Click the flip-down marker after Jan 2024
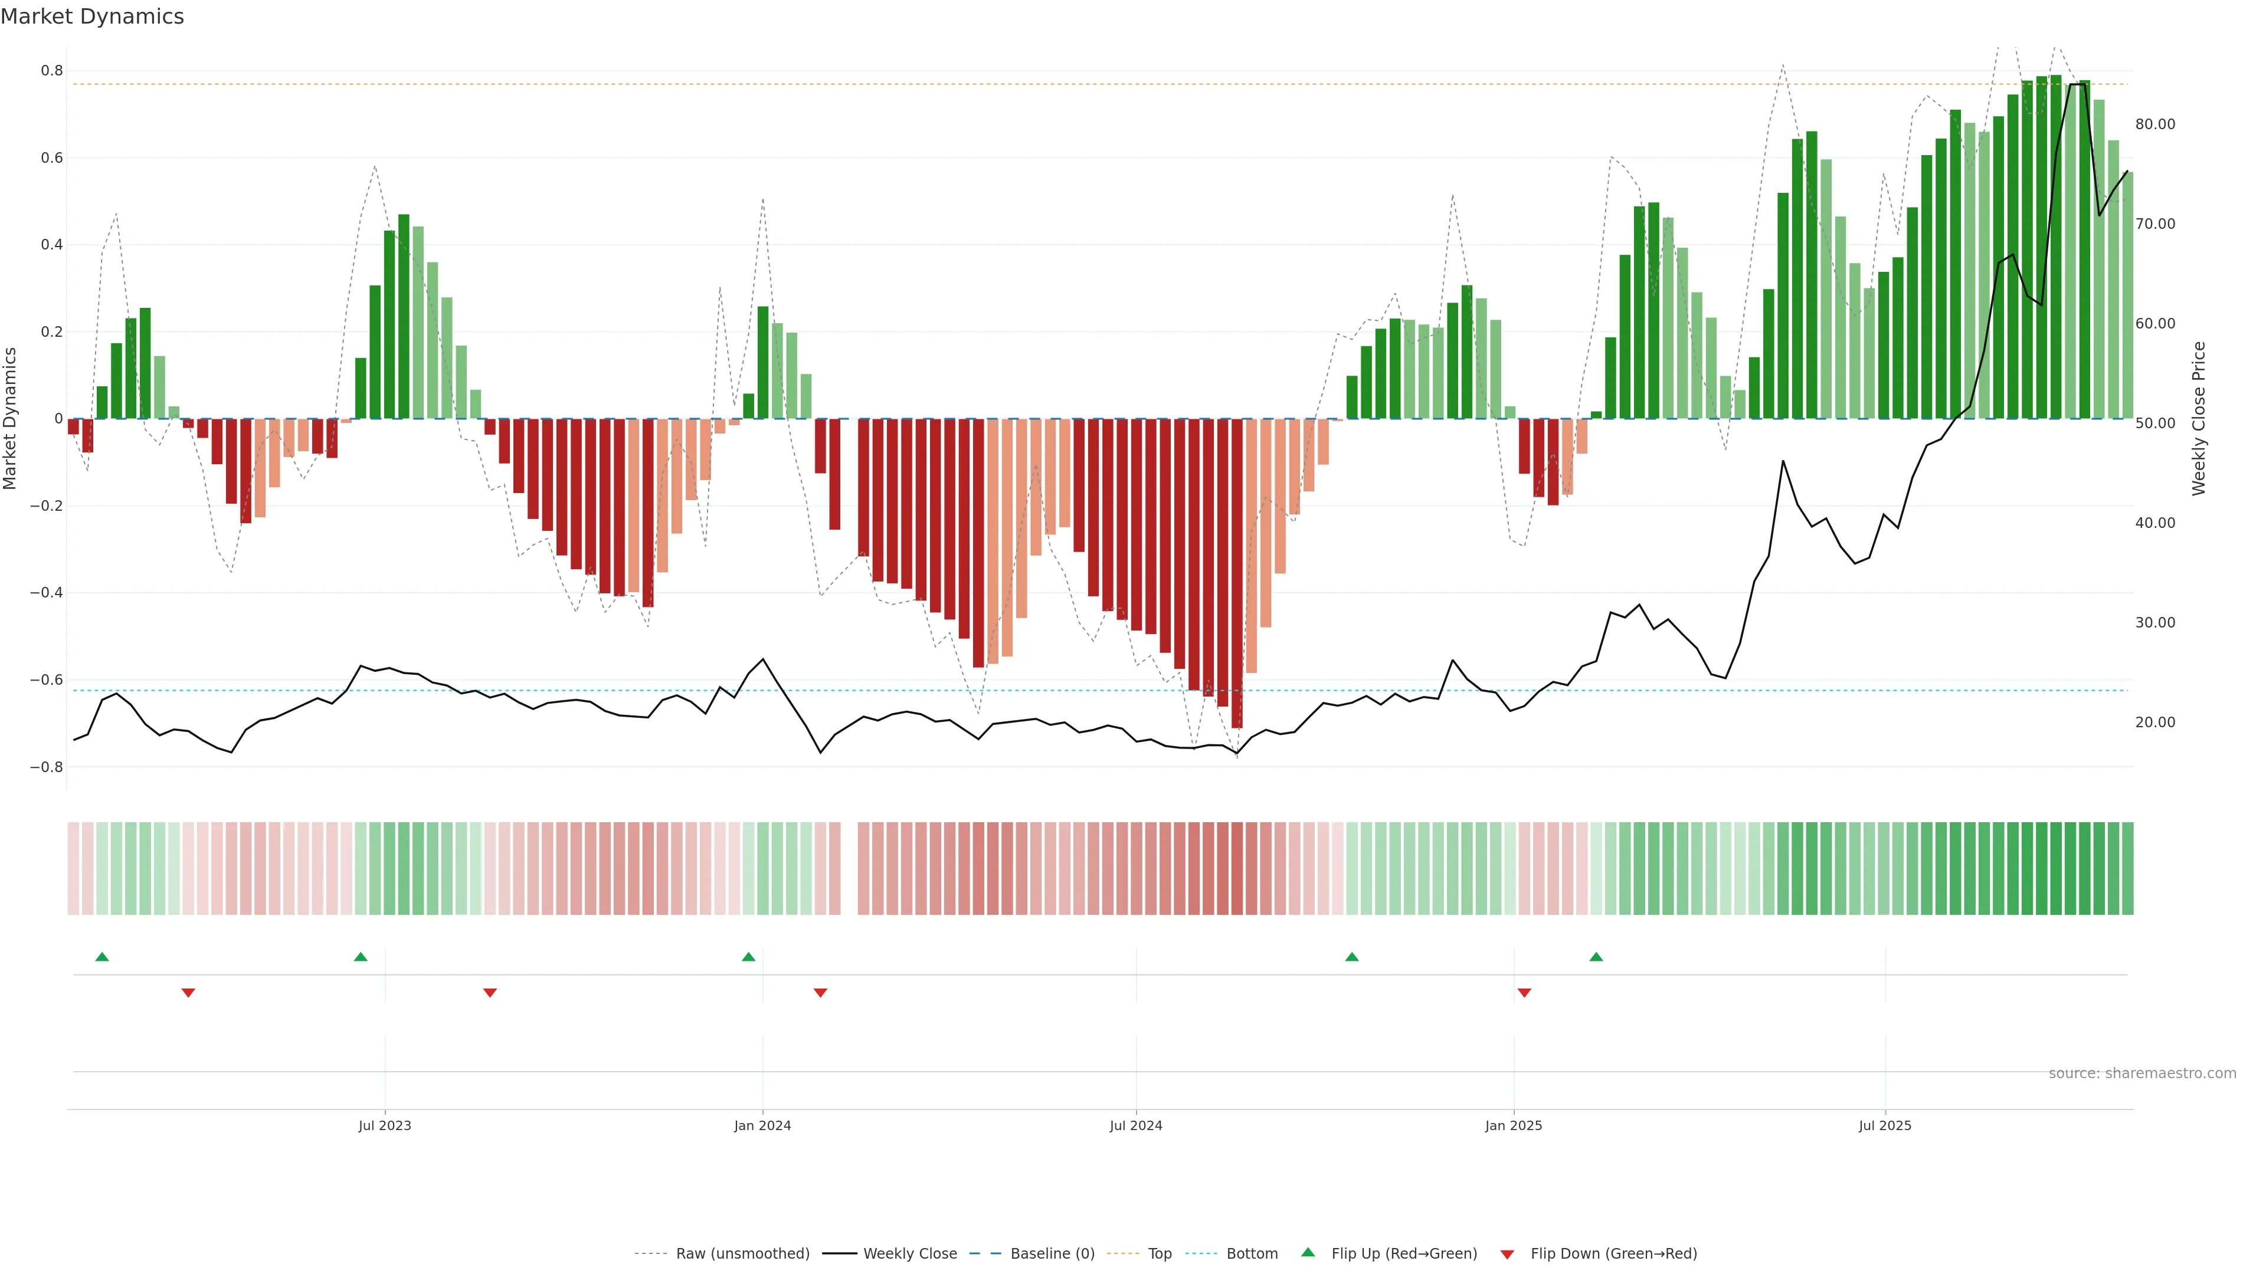Image resolution: width=2266 pixels, height=1274 pixels. 821,993
